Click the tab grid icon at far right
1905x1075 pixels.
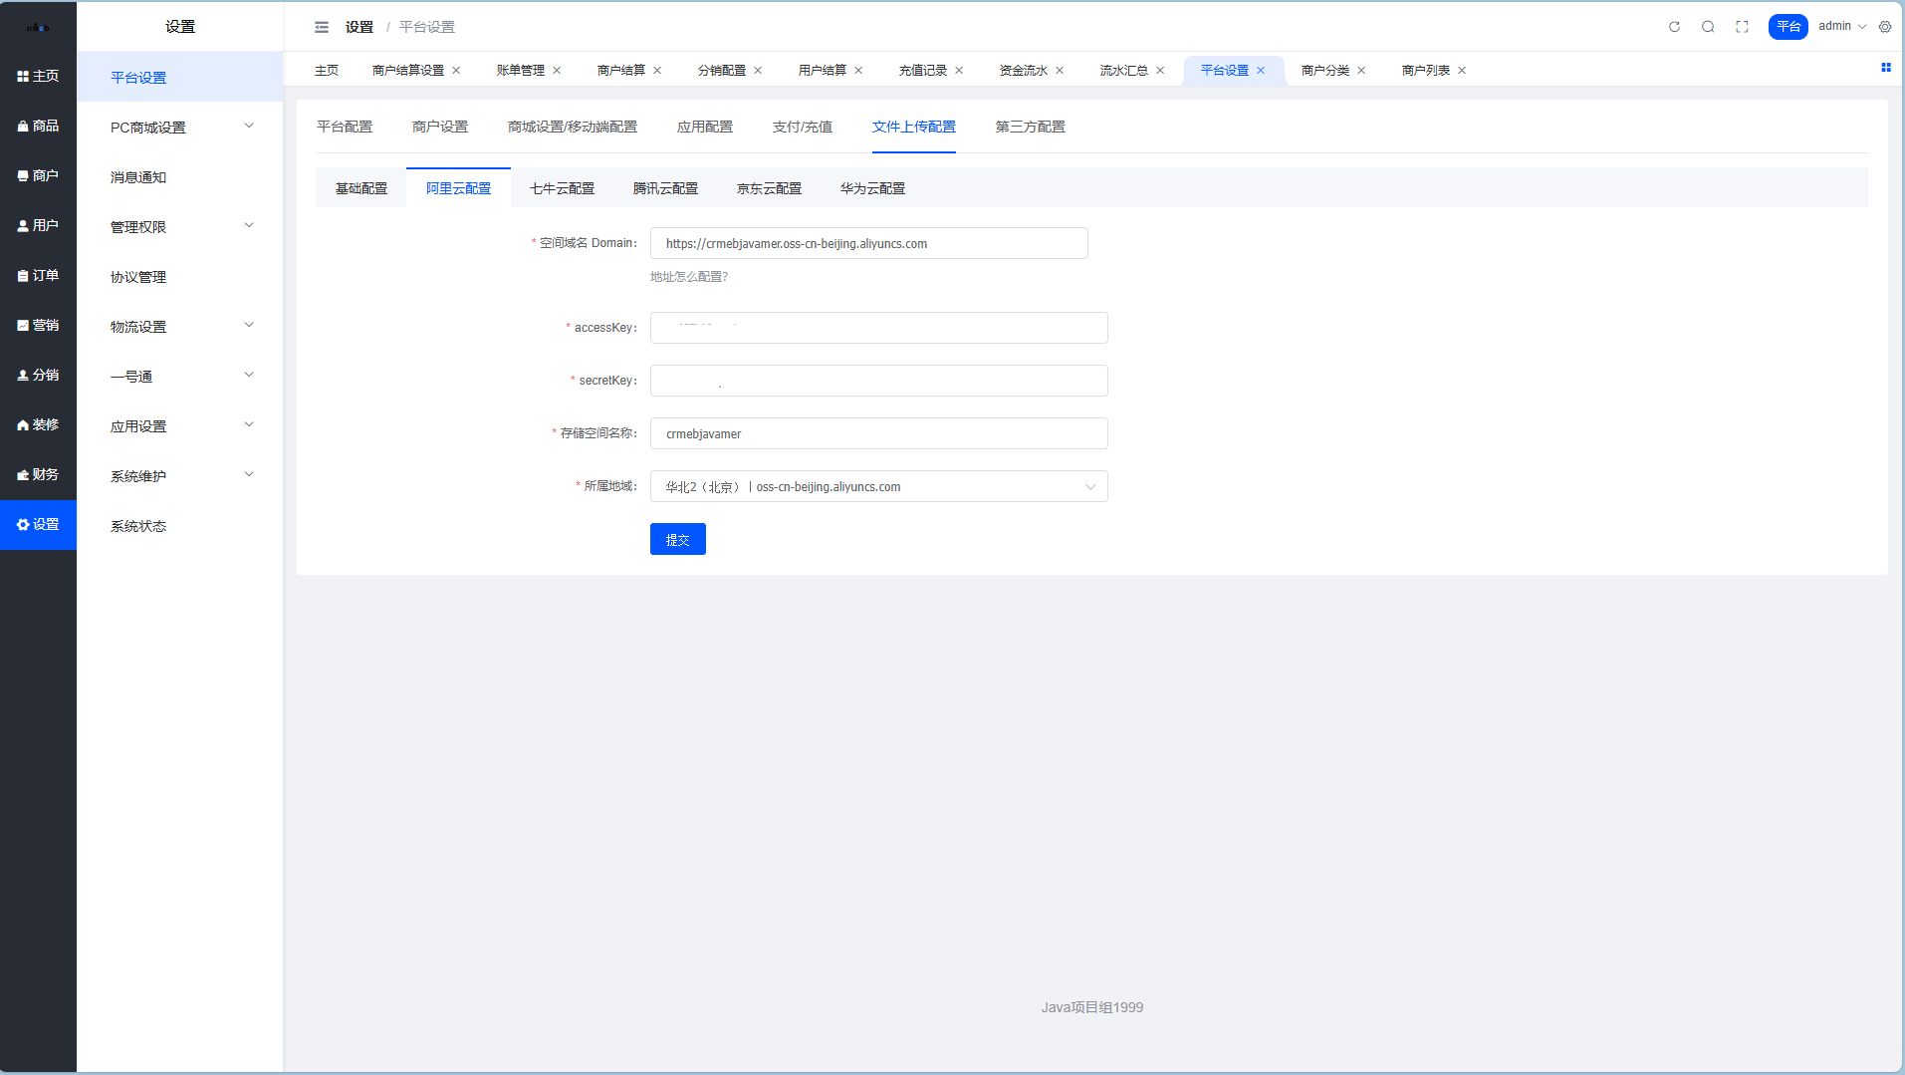1885,68
